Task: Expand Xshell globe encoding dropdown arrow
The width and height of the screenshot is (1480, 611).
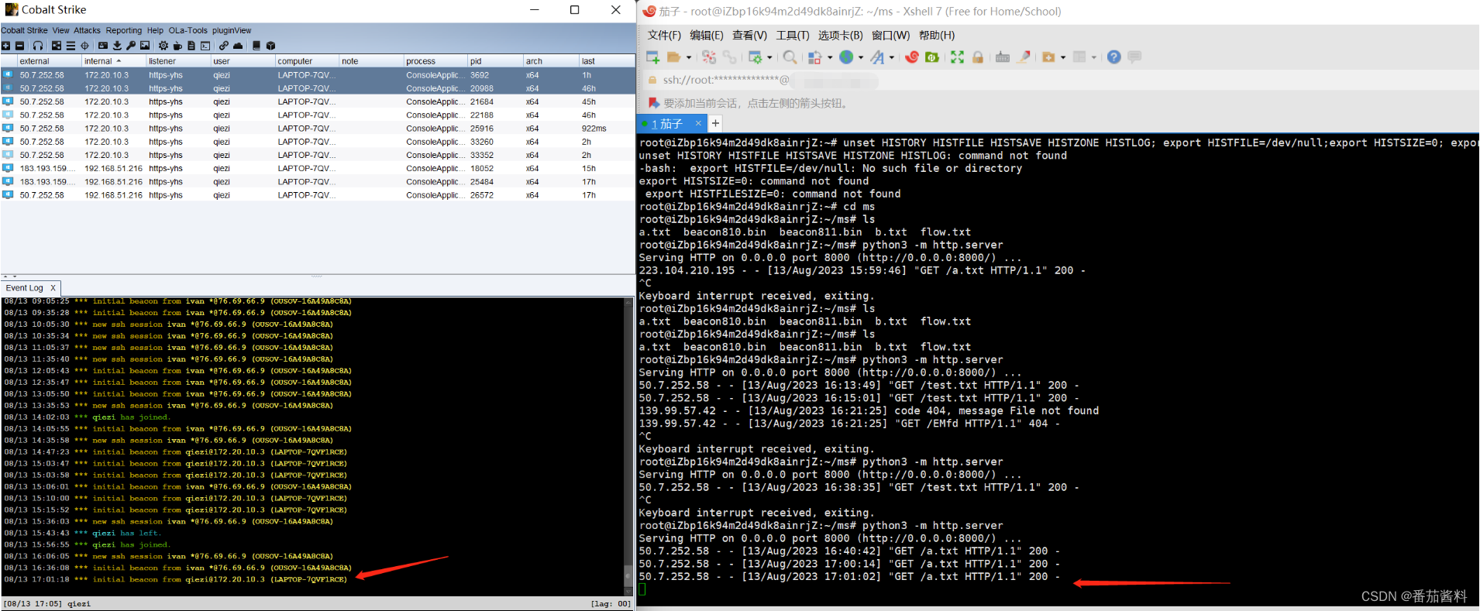Action: [861, 57]
